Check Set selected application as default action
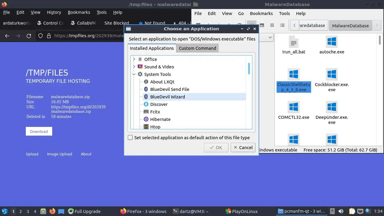 pos(130,137)
